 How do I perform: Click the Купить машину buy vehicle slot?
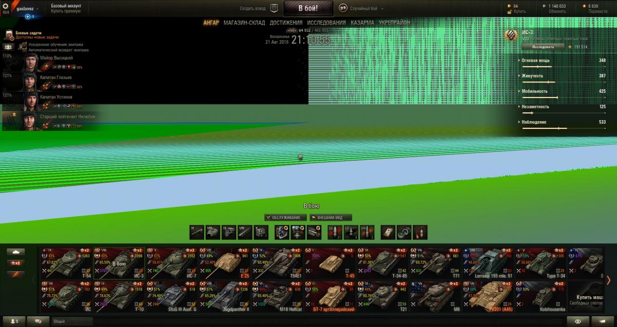585,297
